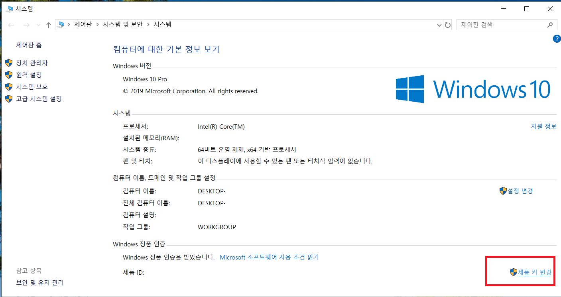
Task: Open 제어판 홈 link
Action: click(x=29, y=45)
